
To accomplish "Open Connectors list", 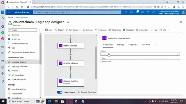I will click(142, 30).
